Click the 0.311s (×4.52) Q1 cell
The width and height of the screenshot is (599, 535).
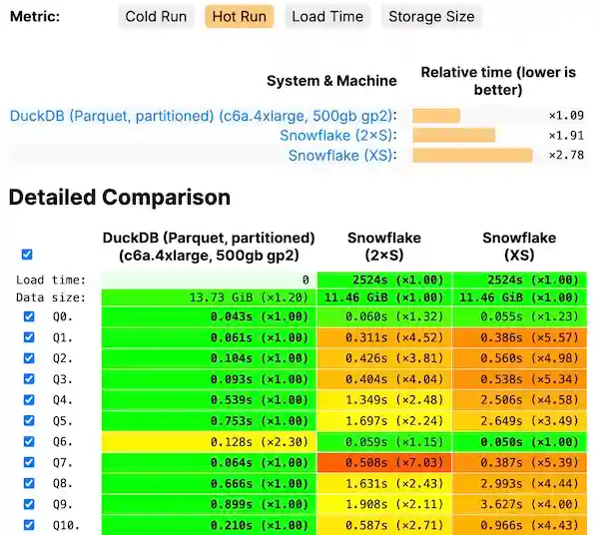(x=384, y=337)
